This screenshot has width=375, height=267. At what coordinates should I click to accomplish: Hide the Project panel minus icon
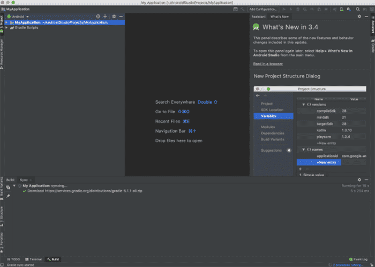[x=121, y=17]
